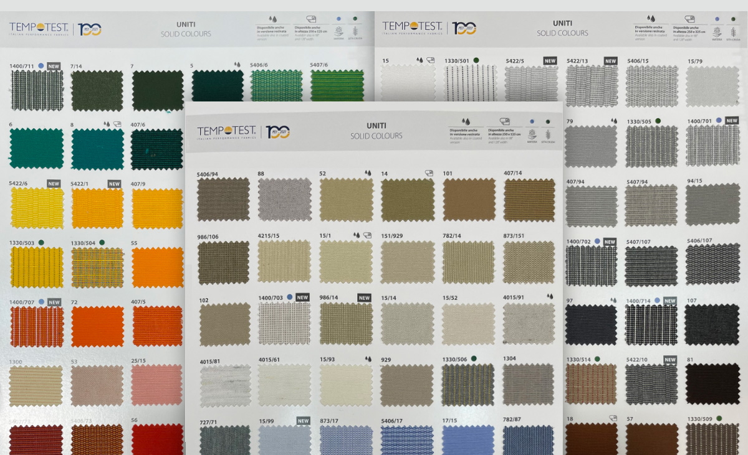Click the water droplets icon beside swatch 52

368,174
